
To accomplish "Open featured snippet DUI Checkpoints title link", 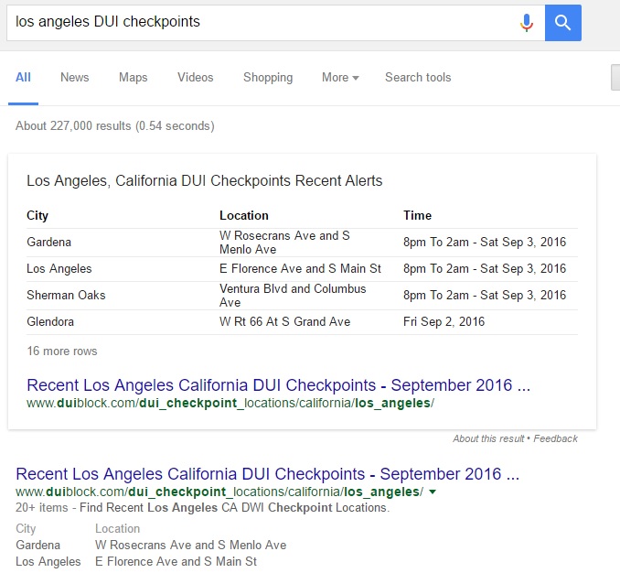I will tap(278, 385).
